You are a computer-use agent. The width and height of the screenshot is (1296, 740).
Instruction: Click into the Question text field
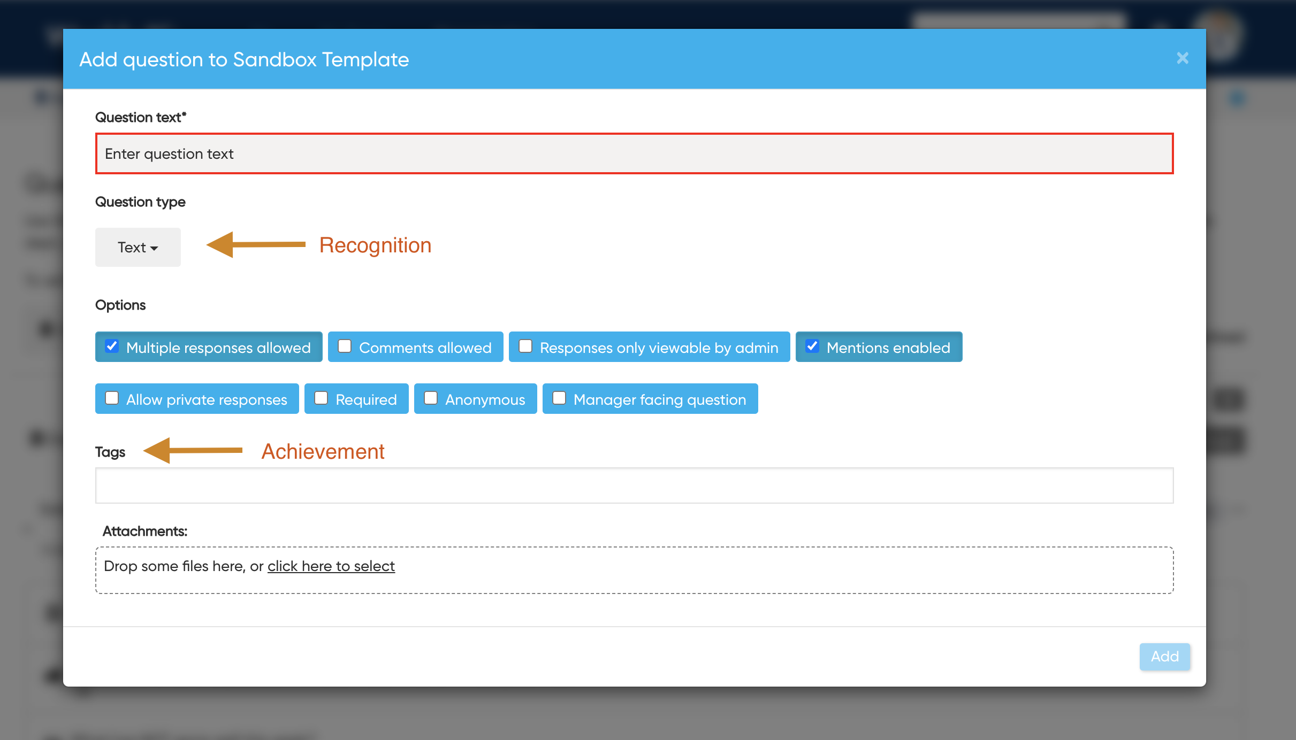634,153
